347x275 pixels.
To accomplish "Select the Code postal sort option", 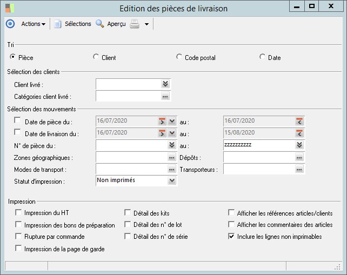I will coord(180,57).
